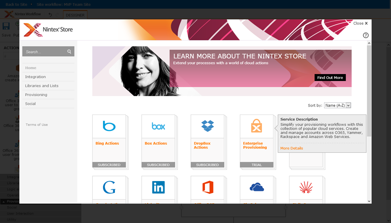The width and height of the screenshot is (391, 223).
Task: Click TRIAL label under Enterprise Provisioning
Action: 257,165
